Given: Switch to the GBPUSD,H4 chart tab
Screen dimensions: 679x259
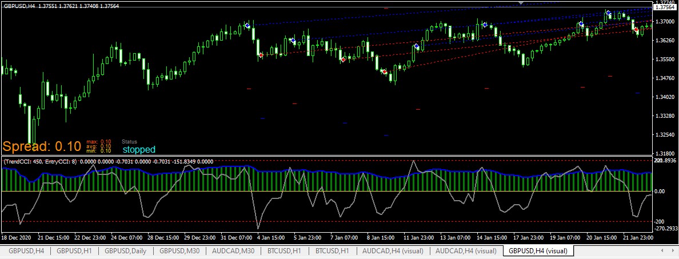Looking at the screenshot, I should pos(26,251).
